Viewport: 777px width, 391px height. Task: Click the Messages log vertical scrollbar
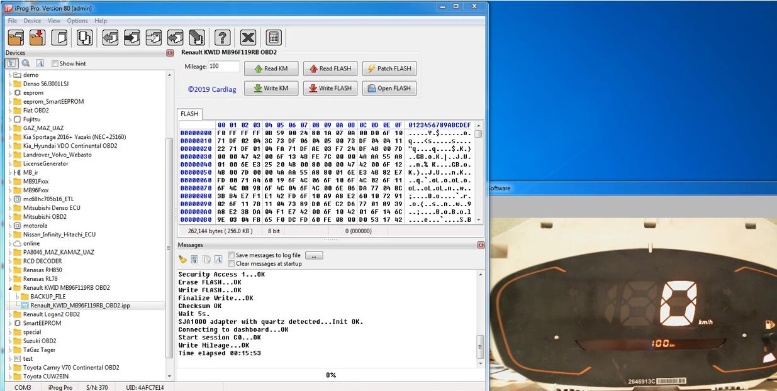pyautogui.click(x=481, y=319)
